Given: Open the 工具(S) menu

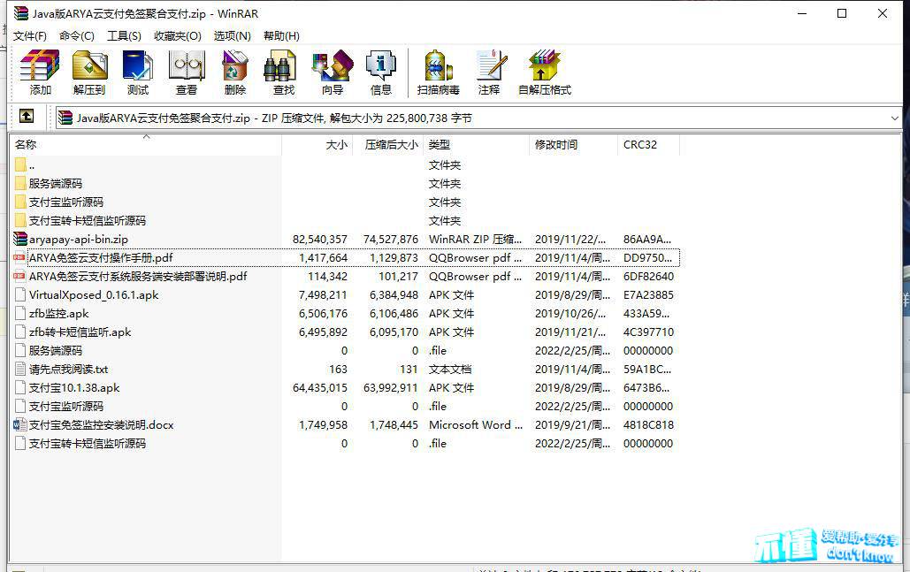Looking at the screenshot, I should (124, 36).
